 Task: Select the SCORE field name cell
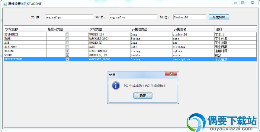point(25,55)
